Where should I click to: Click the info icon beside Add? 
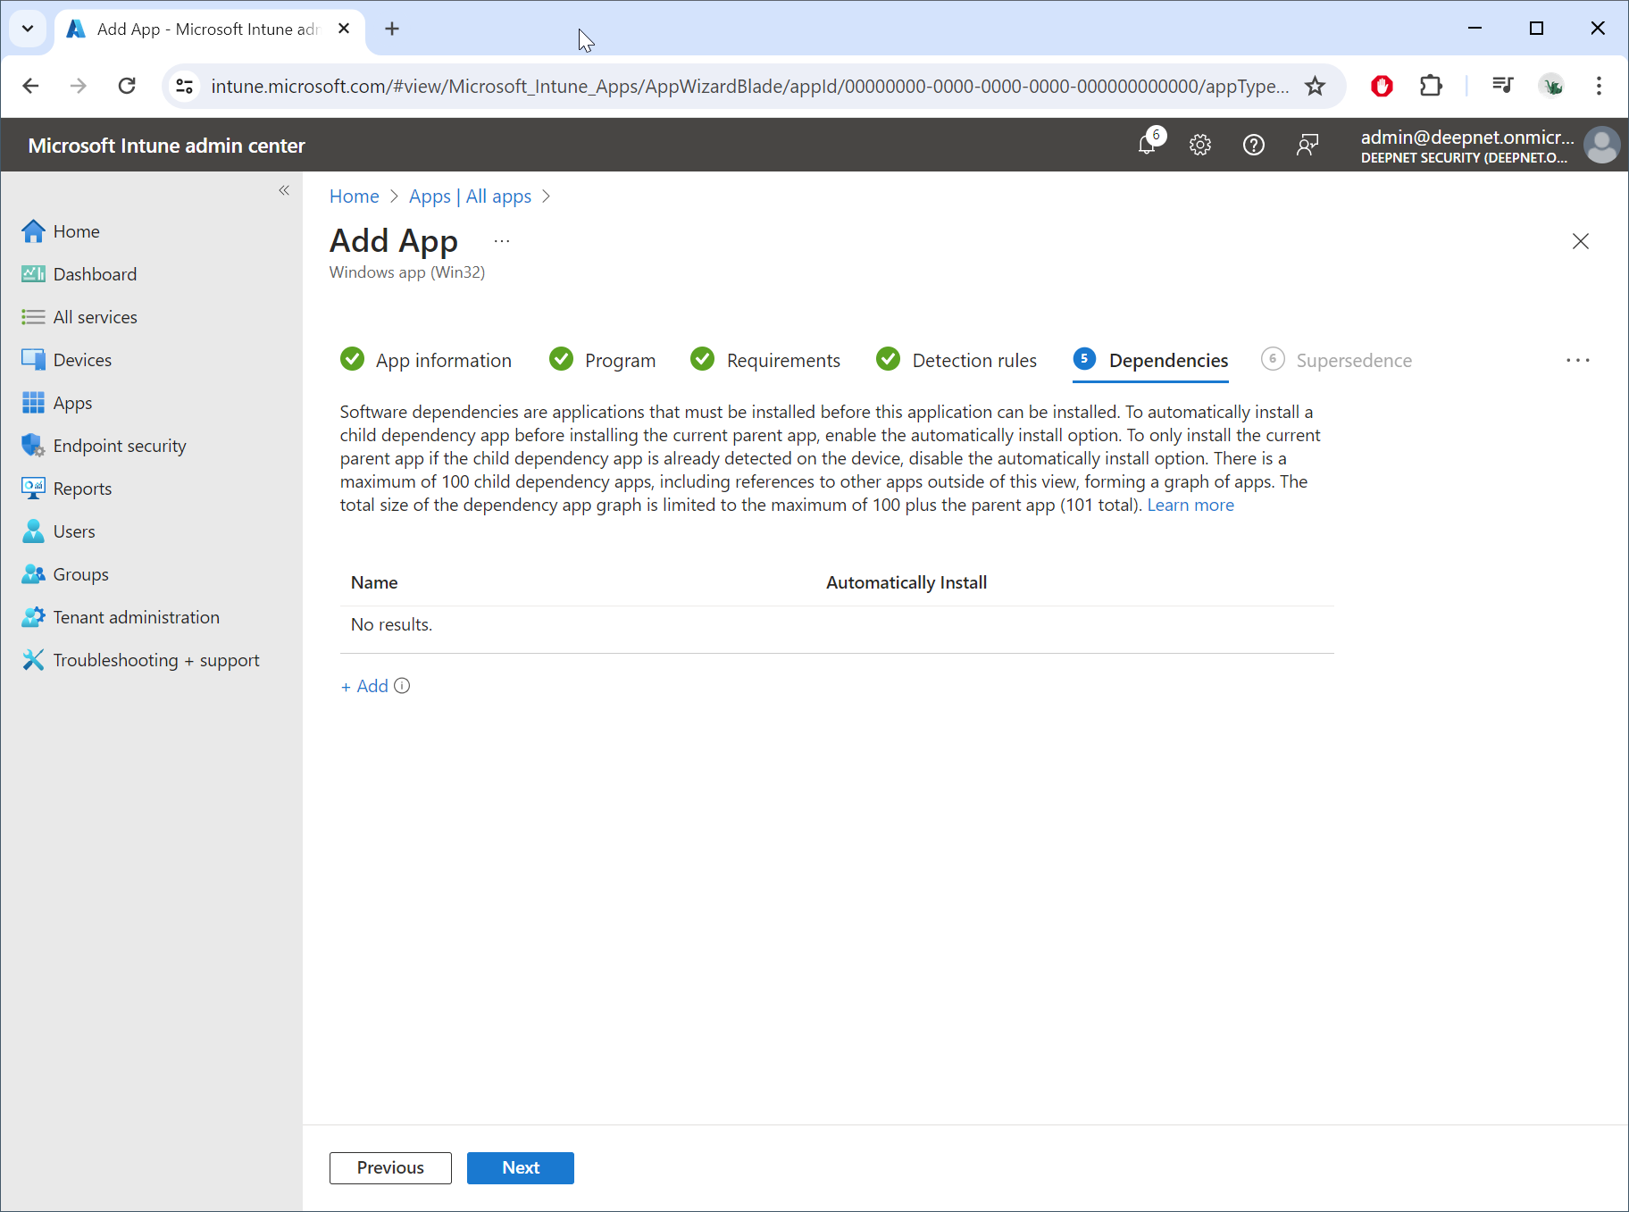point(403,686)
